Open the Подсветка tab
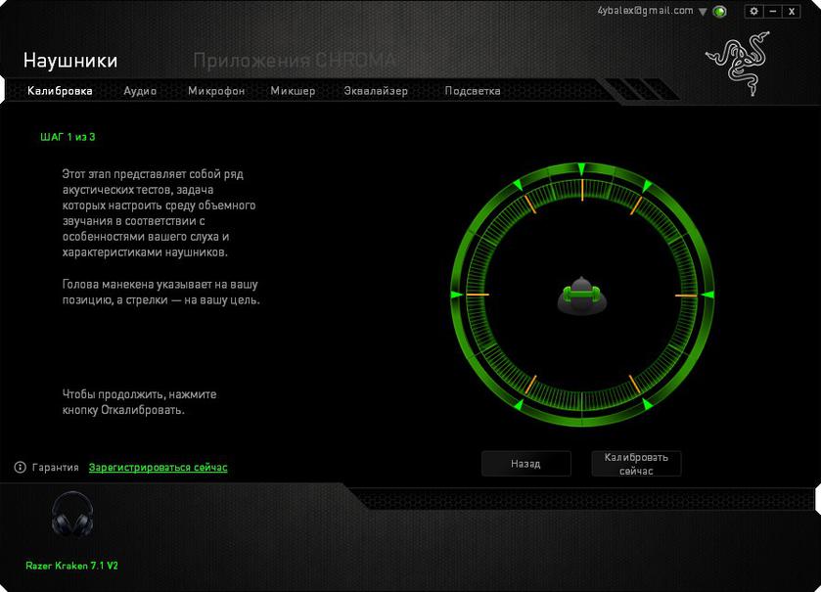This screenshot has width=821, height=592. point(473,91)
